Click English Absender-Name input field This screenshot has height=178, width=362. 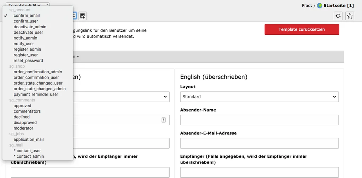259,120
